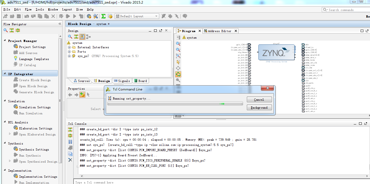Image resolution: width=370 pixels, height=184 pixels.
Task: Switch to the Address Editor tab
Action: tap(220, 31)
